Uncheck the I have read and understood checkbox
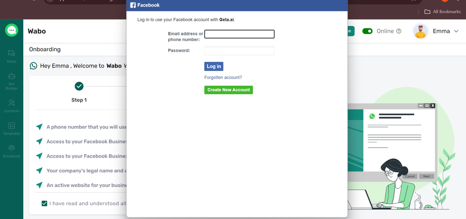The height and width of the screenshot is (219, 466). point(44,203)
